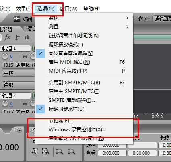Screen dimensions: 171x162
Task: Choose Windows 录音控制台(X)... menu item
Action: tap(84, 130)
